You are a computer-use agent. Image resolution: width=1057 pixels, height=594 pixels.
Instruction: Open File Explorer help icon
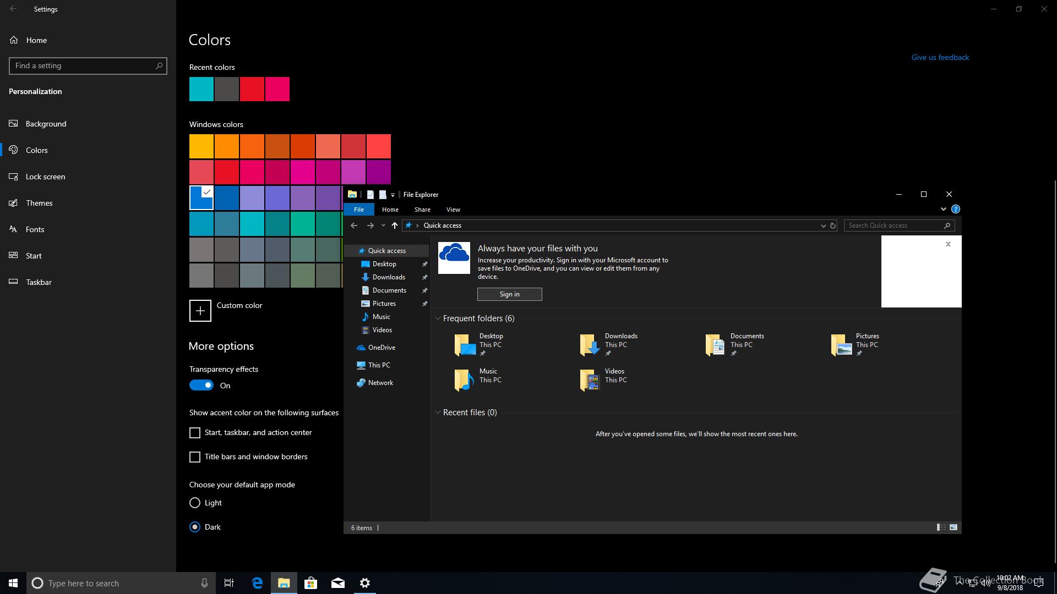pos(956,209)
